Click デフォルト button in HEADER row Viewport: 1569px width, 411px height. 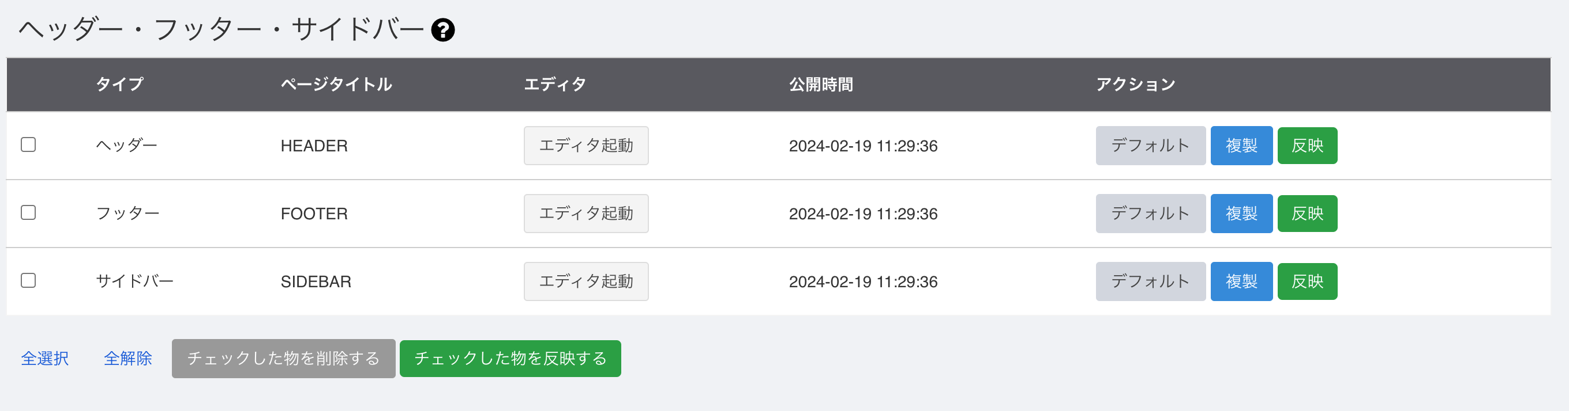1151,145
